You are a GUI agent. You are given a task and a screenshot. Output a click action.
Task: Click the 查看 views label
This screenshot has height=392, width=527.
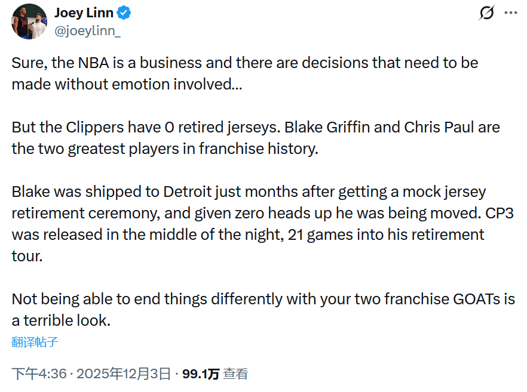[235, 374]
